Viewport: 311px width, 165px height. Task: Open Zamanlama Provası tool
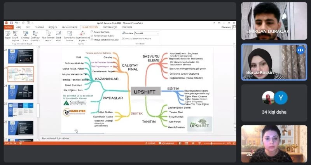(69, 35)
